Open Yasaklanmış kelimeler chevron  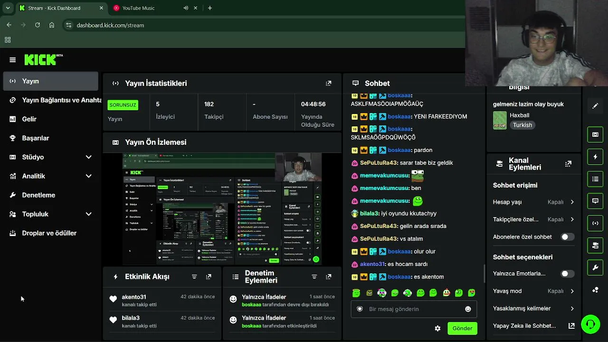pyautogui.click(x=572, y=308)
